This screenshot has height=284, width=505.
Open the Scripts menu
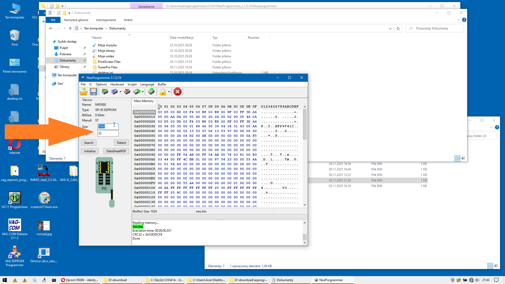pos(132,84)
